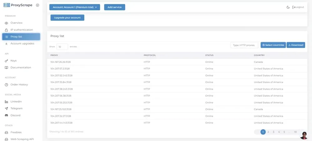
Task: Click proxy 104.167.25.102:3128
Action: (61, 109)
